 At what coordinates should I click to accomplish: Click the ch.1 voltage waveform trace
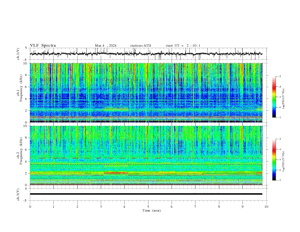click(146, 54)
